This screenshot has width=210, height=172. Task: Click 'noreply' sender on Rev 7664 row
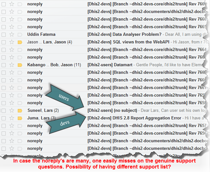coord(35,50)
